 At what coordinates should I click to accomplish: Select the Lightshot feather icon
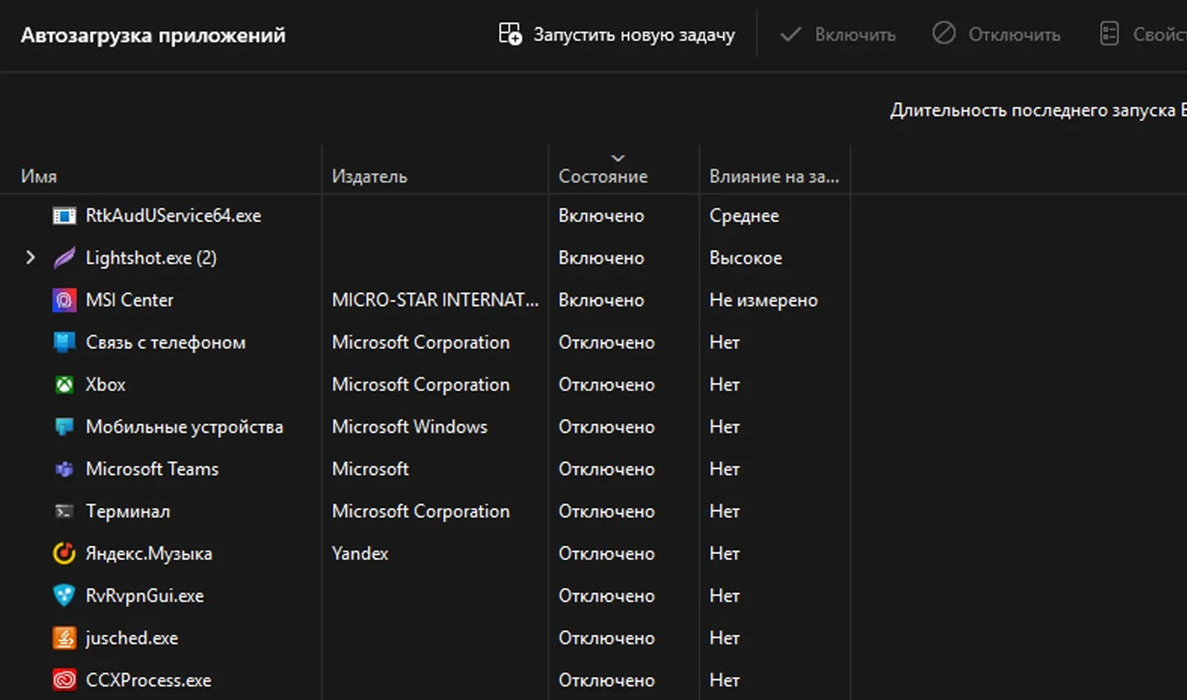[64, 258]
